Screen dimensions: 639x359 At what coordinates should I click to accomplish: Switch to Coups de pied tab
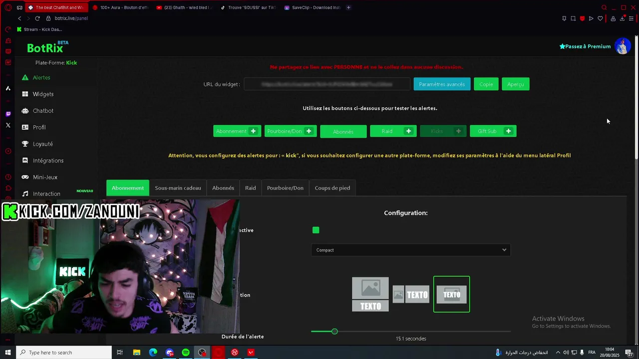[332, 188]
